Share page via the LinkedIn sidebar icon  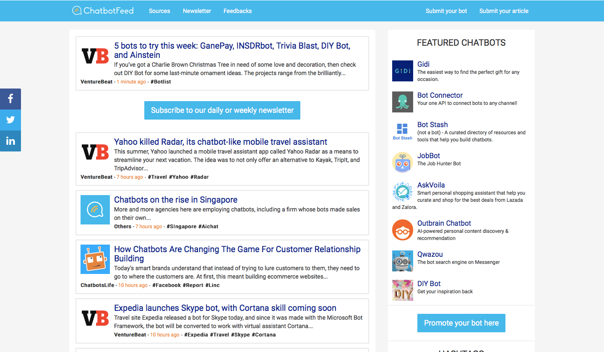click(10, 141)
